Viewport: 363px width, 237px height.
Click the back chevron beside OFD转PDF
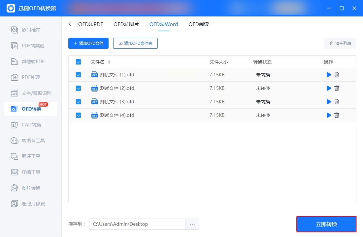click(x=70, y=24)
